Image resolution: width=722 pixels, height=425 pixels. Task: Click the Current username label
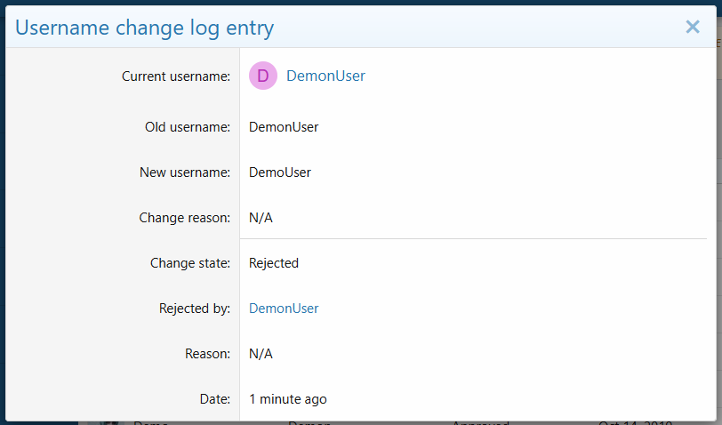pos(176,76)
